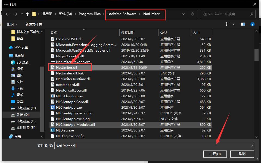The height and width of the screenshot is (163, 261).
Task: Expand the address bar history dropdown
Action: (184, 14)
